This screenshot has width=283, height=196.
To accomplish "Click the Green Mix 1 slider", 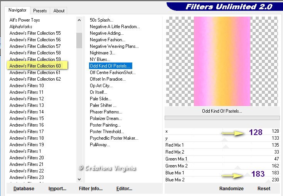I will coord(222,159).
